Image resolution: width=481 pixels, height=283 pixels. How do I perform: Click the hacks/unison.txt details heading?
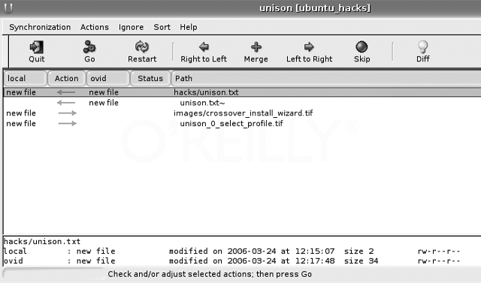[x=42, y=242]
